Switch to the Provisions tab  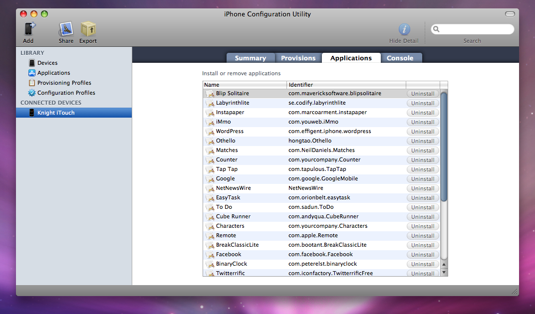298,58
